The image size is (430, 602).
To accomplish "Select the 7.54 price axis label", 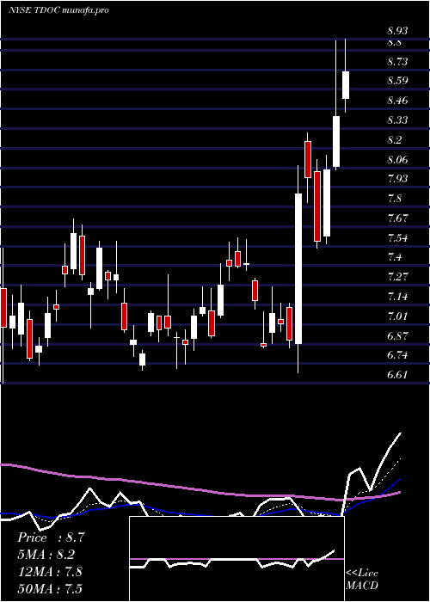I will [x=397, y=237].
